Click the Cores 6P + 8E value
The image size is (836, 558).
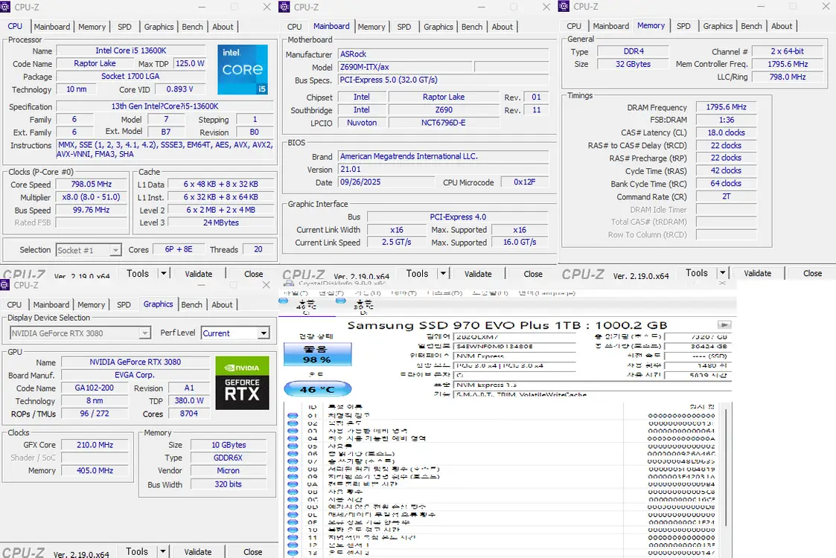click(179, 249)
